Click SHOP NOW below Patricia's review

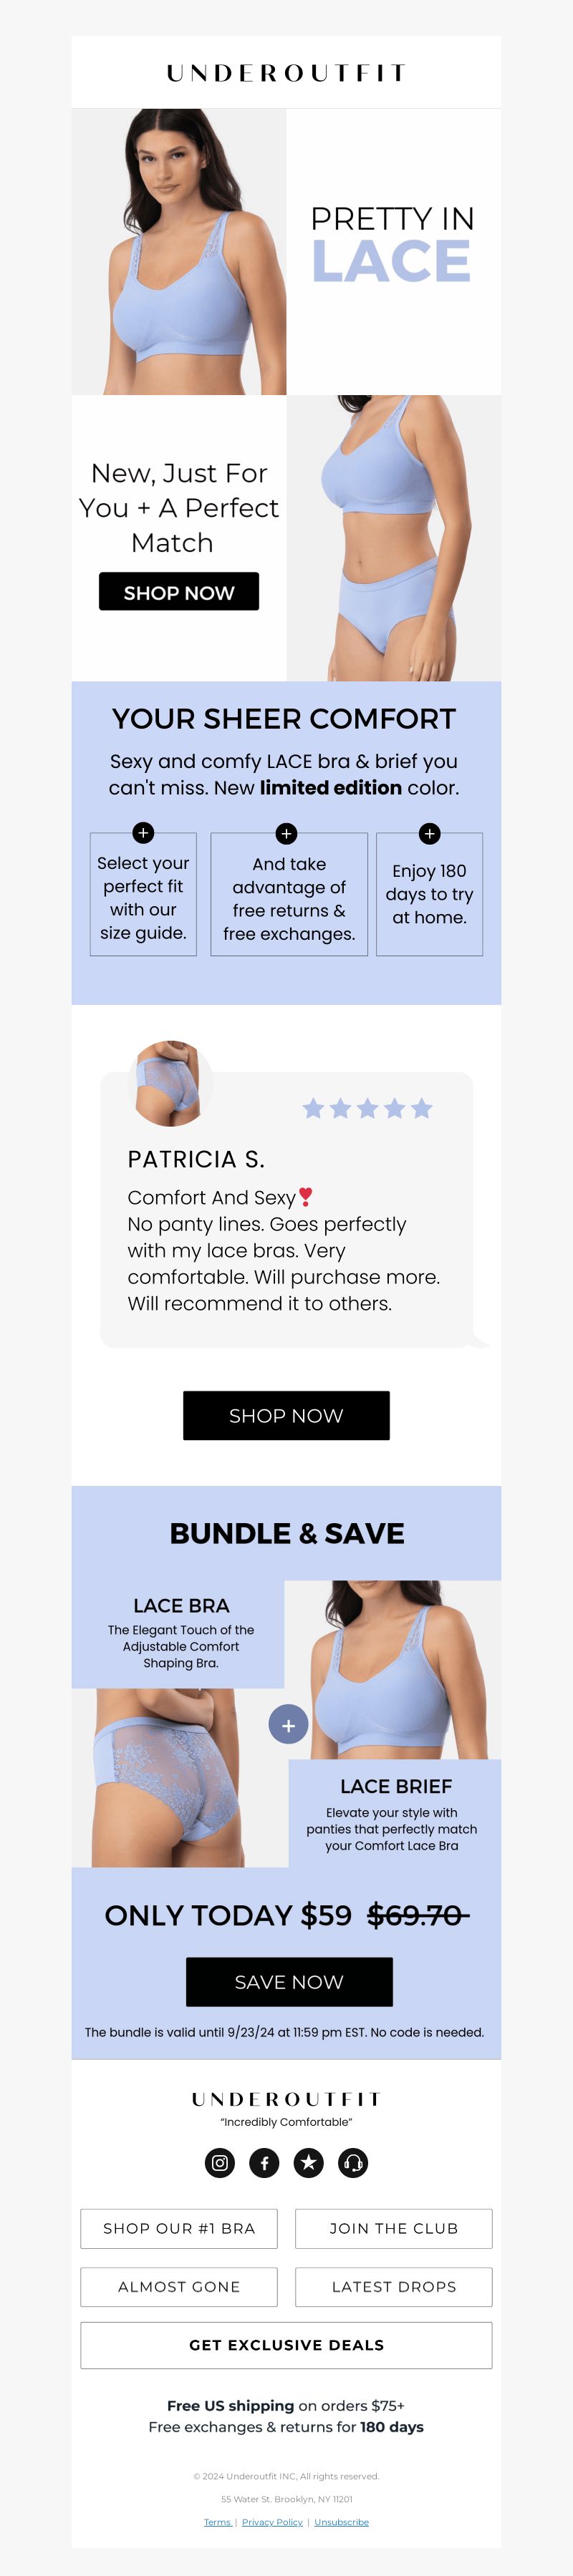(x=286, y=1415)
